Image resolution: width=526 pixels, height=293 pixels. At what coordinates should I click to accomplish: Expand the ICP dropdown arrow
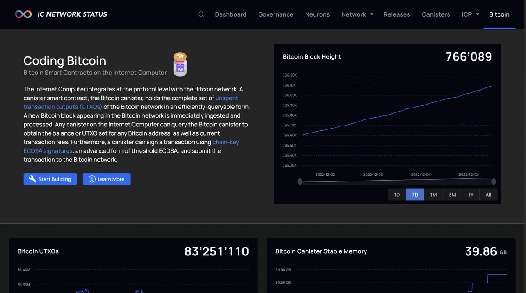pyautogui.click(x=477, y=14)
